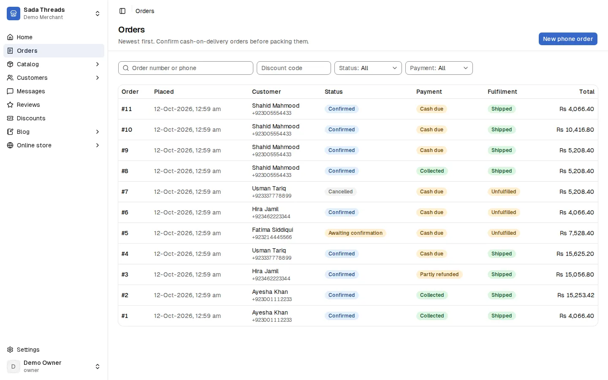This screenshot has height=380, width=608.
Task: Toggle the sidebar panel icon
Action: tap(122, 11)
